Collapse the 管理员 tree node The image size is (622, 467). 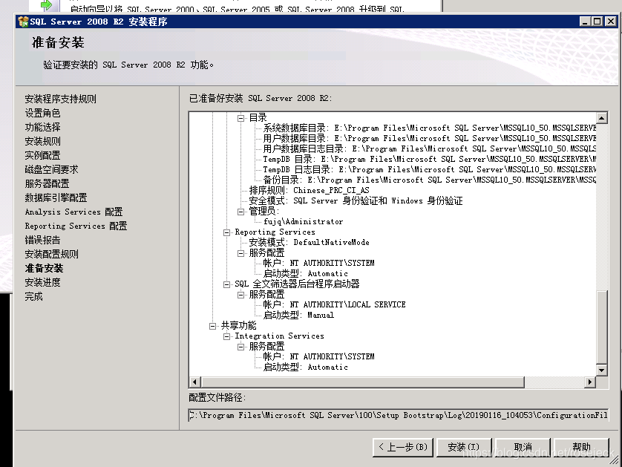point(240,212)
